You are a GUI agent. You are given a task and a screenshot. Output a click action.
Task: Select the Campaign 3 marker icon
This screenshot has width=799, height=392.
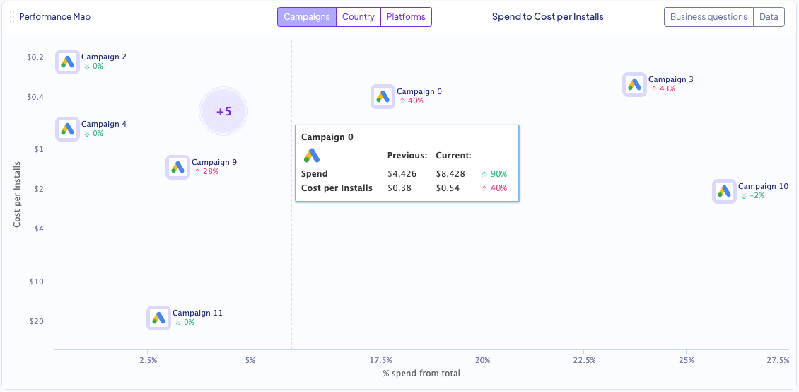(x=634, y=85)
